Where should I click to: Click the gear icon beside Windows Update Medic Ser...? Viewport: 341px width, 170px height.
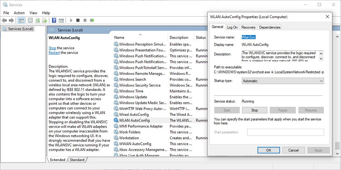pos(116,103)
